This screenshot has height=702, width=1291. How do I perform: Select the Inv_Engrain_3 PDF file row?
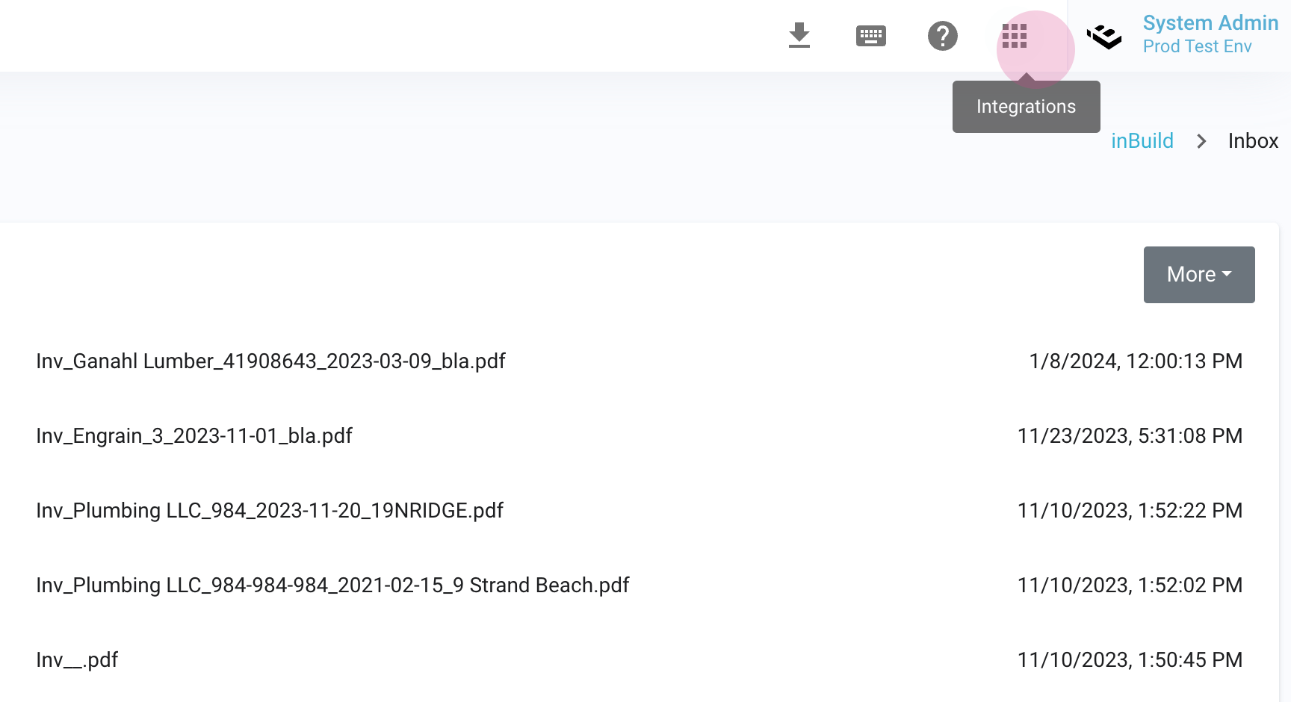coord(194,436)
